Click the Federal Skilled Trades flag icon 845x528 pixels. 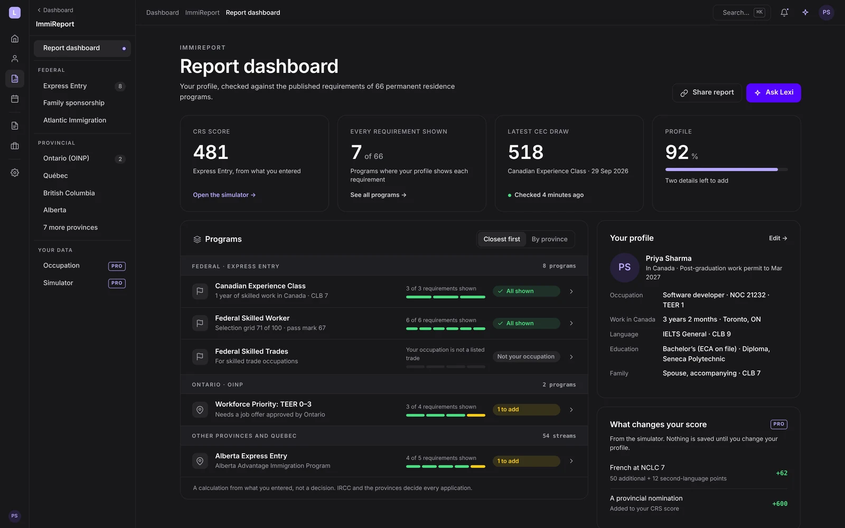[x=200, y=356]
